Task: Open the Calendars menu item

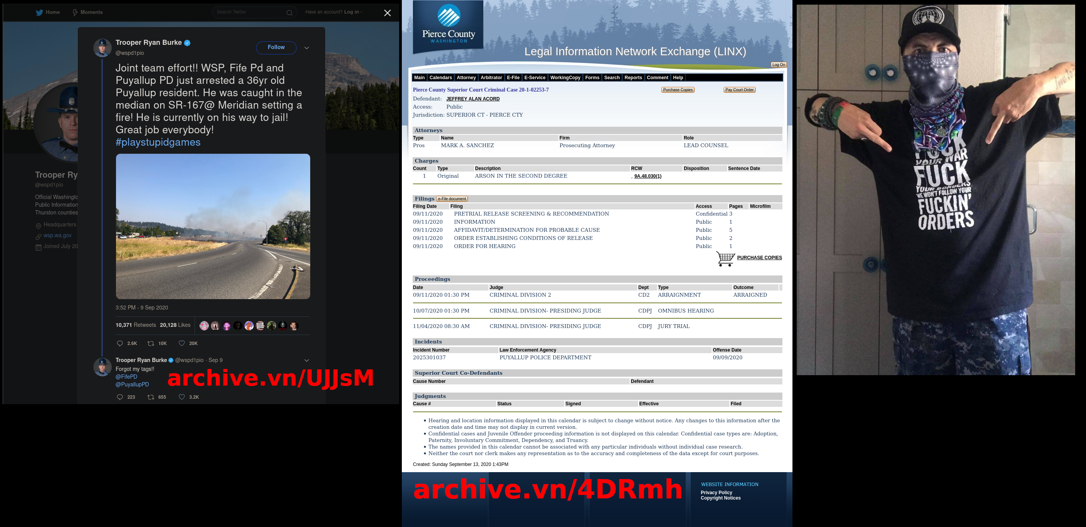Action: coord(440,78)
